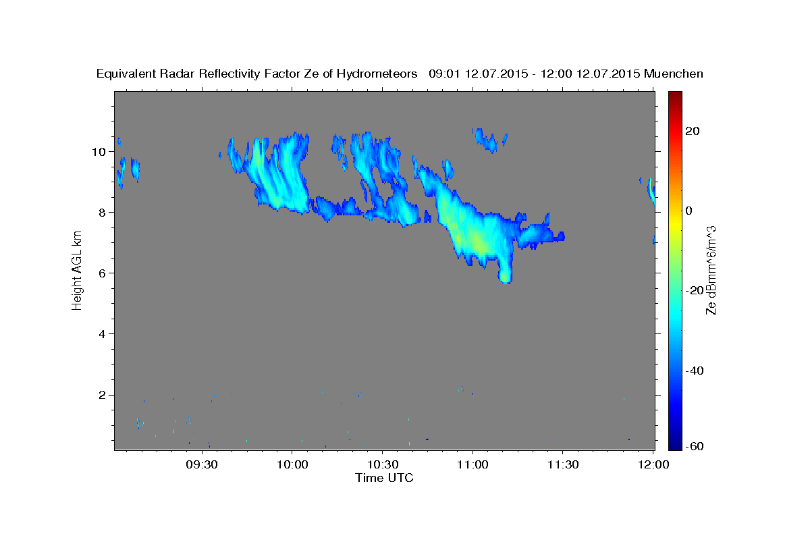Image resolution: width=810 pixels, height=540 pixels.
Task: Click the 'Height AGL km' axis label
Action: pos(78,270)
